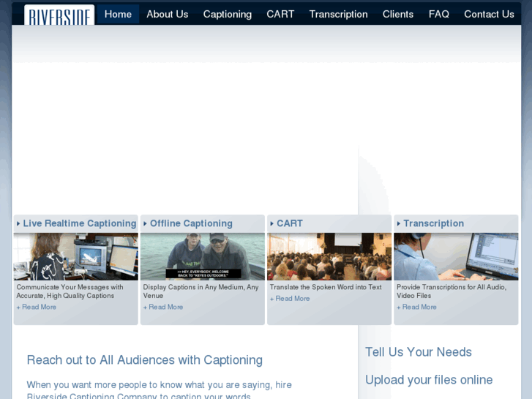Viewport: 532px width, 399px height.
Task: Visit the Clients page
Action: (397, 14)
